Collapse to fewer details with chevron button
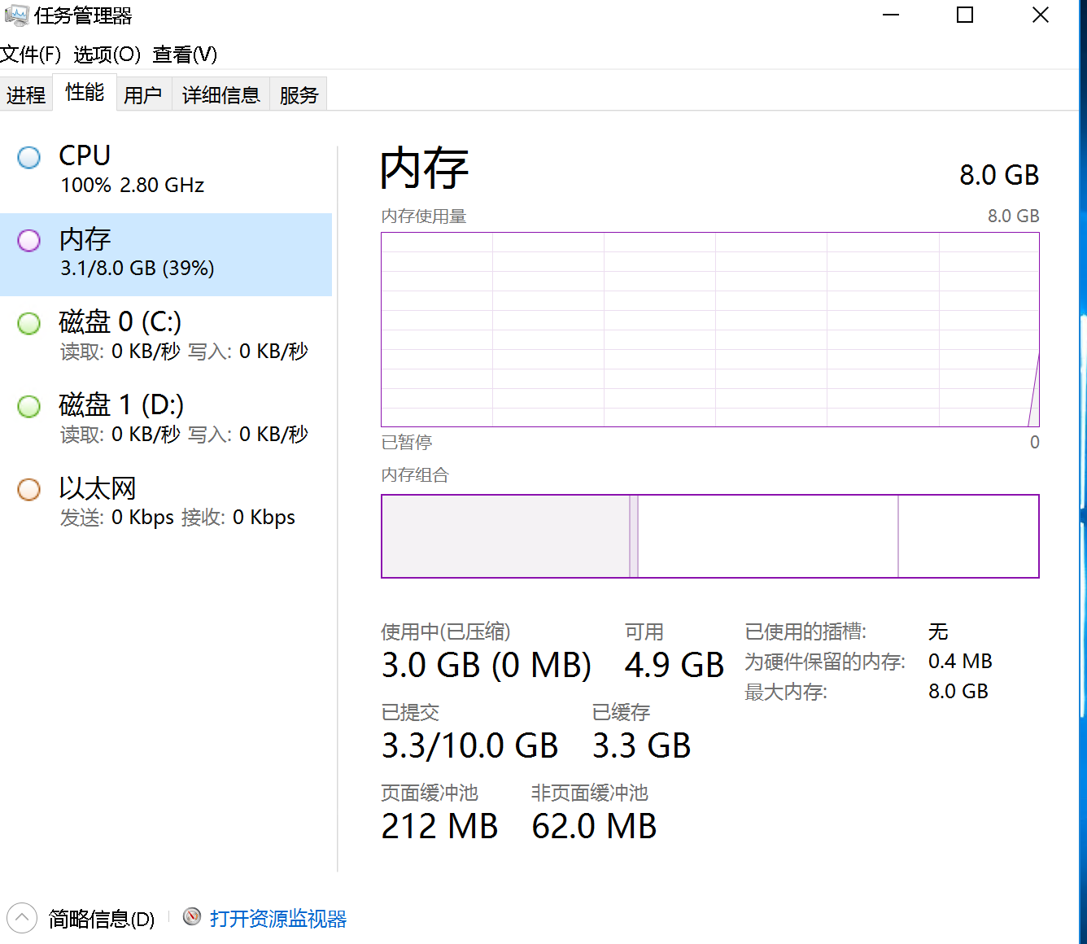This screenshot has width=1087, height=944. (x=22, y=918)
